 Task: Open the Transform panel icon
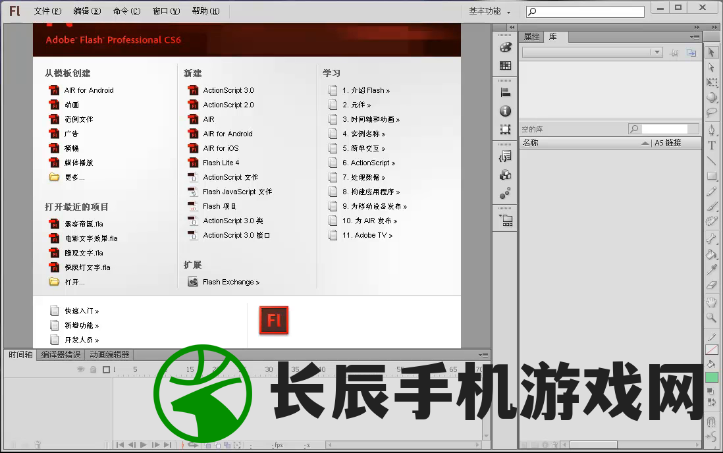pos(505,130)
